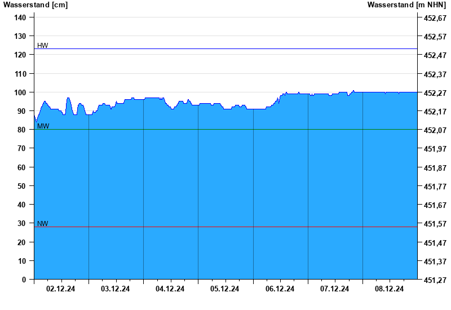Image resolution: width=451 pixels, height=310 pixels.
Task: Select the NW low-water label
Action: point(43,224)
